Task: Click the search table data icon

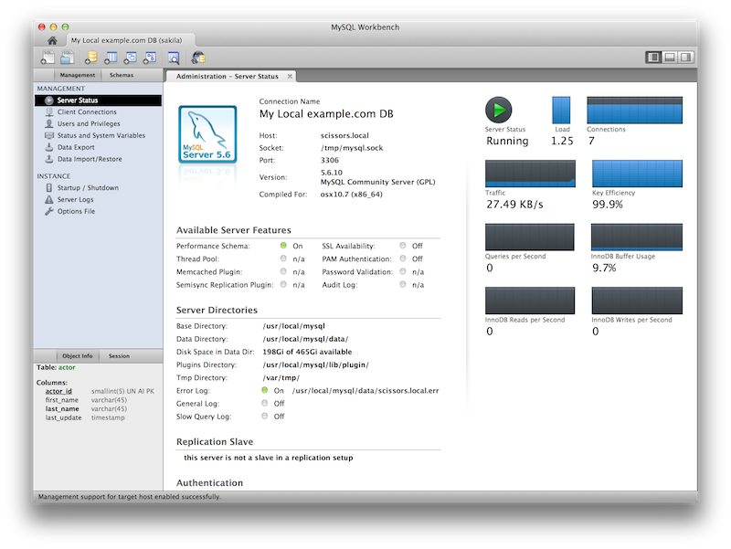Action: (x=173, y=58)
